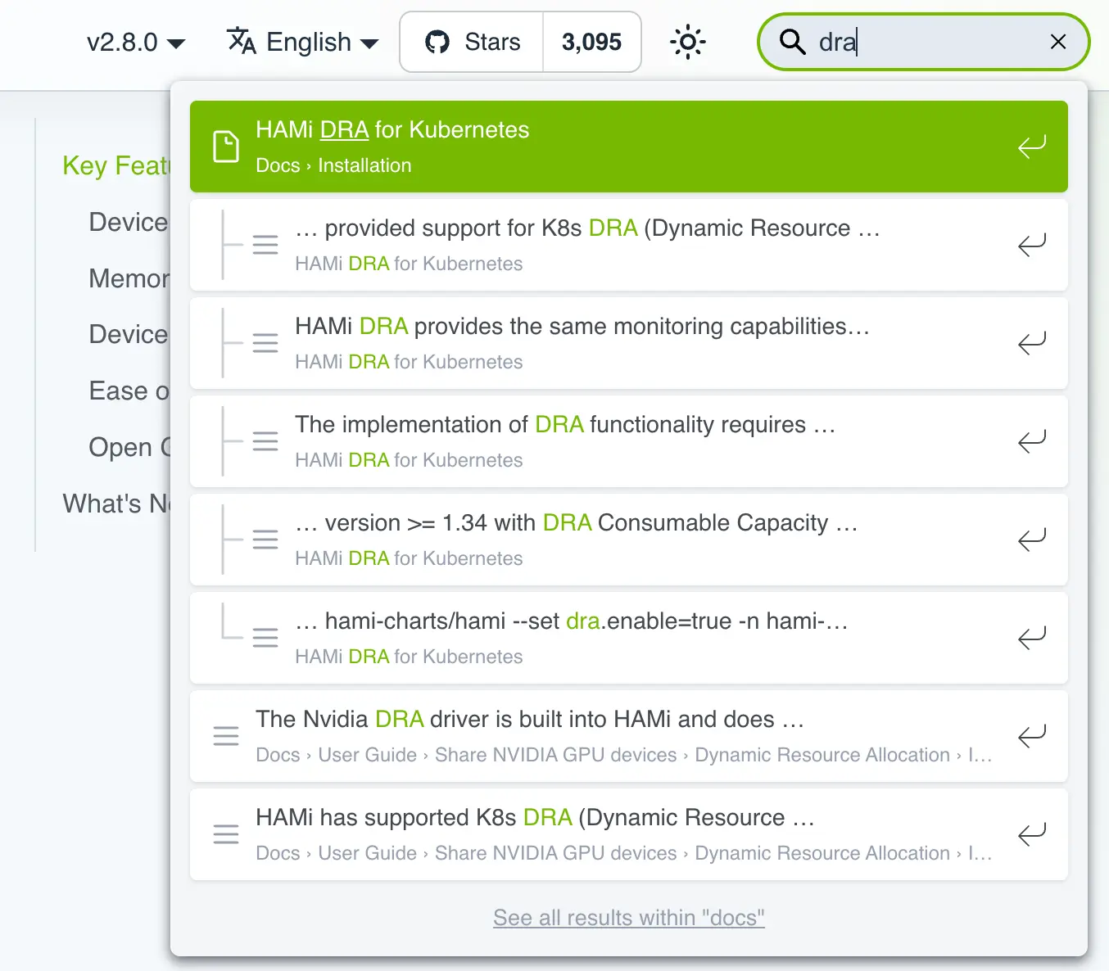Screen dimensions: 1109x971
Task: Click the page icon on the highlighted result
Action: pyautogui.click(x=226, y=146)
